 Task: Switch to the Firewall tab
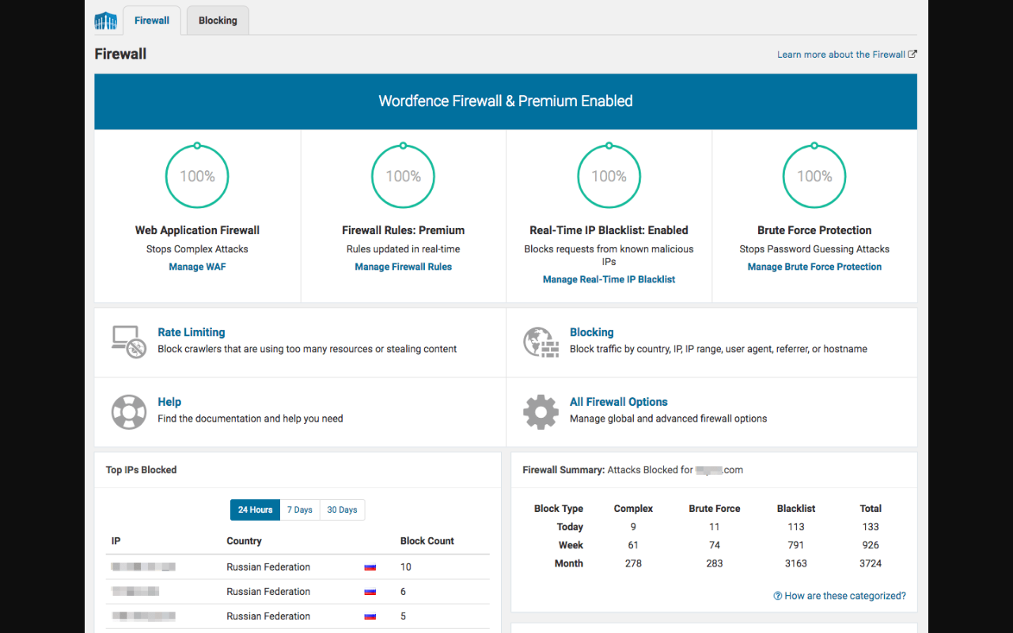point(152,21)
